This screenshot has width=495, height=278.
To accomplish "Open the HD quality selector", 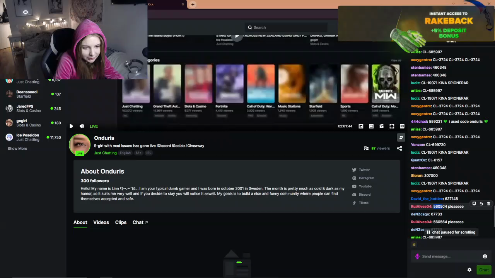I will [402, 126].
